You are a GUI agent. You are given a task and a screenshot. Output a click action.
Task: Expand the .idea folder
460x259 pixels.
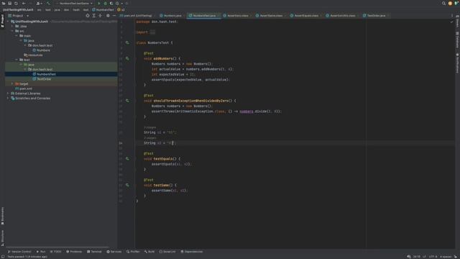point(12,26)
